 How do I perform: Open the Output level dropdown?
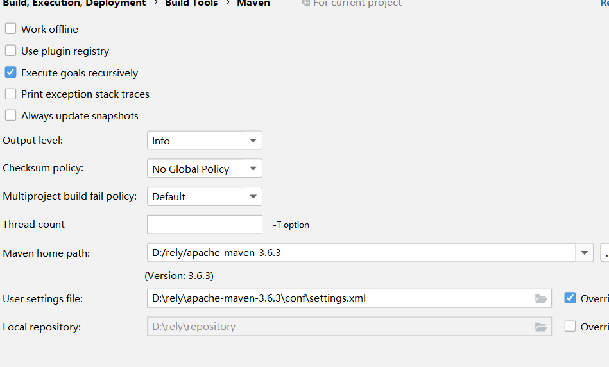point(205,141)
